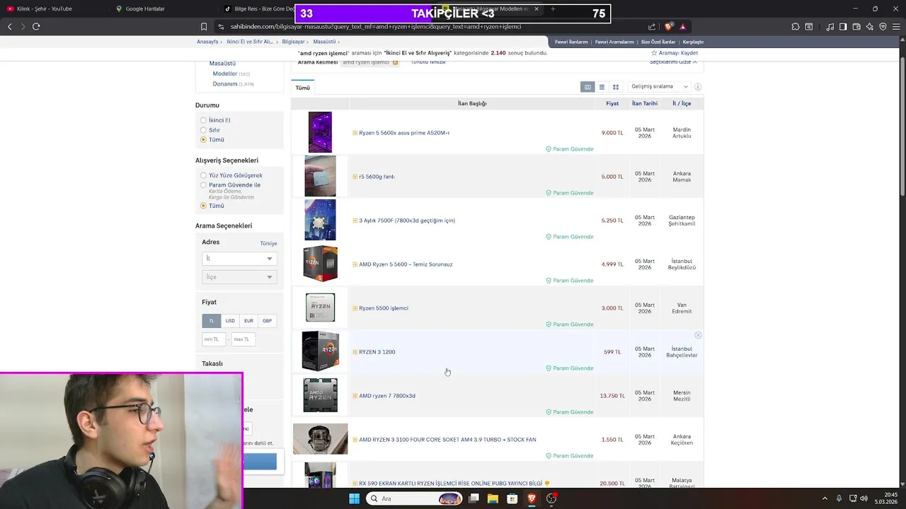Image resolution: width=906 pixels, height=509 pixels.
Task: Choose GBP currency toggle
Action: click(x=267, y=320)
